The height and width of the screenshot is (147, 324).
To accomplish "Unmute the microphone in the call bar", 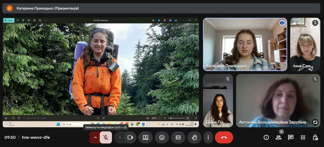I will point(106,137).
